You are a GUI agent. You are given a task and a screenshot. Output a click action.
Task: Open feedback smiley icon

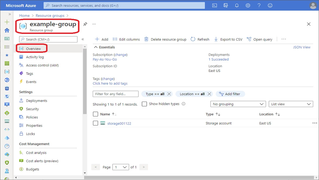click(x=270, y=6)
